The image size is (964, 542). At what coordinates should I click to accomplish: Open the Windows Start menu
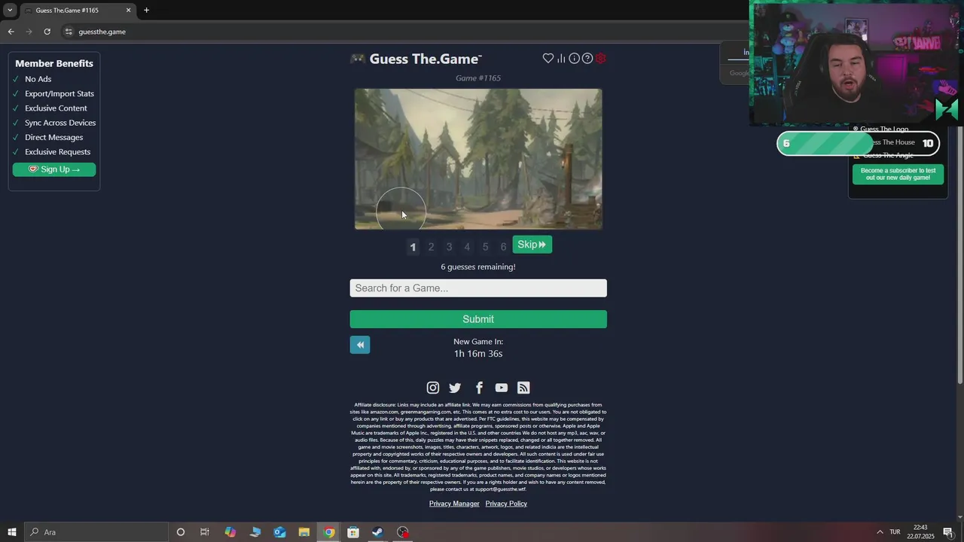coord(12,532)
